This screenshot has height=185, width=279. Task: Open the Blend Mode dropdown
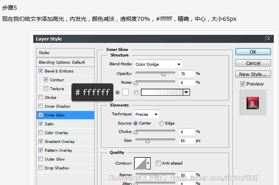coord(158,64)
